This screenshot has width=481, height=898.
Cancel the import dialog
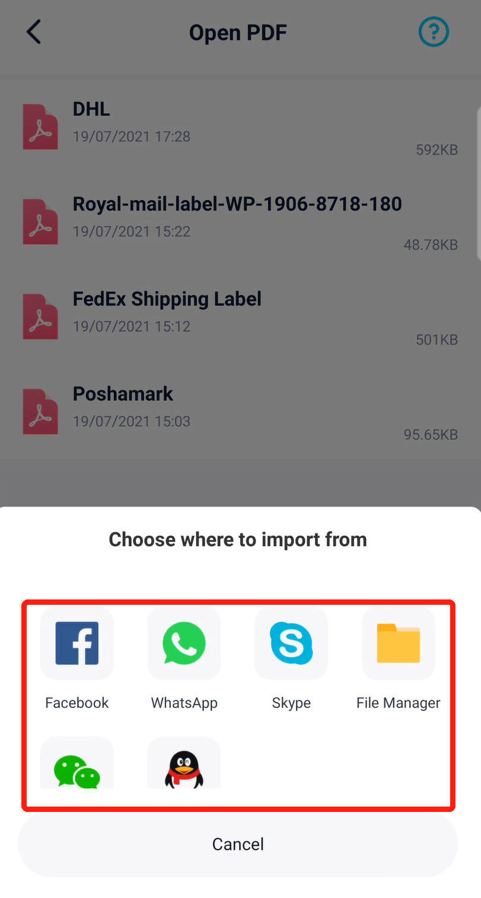(238, 844)
